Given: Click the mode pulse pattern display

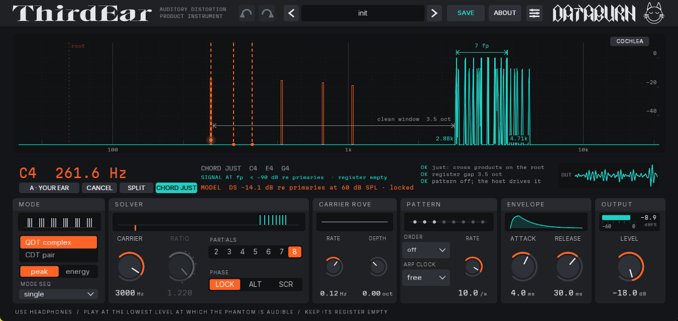Looking at the screenshot, I should click(59, 222).
